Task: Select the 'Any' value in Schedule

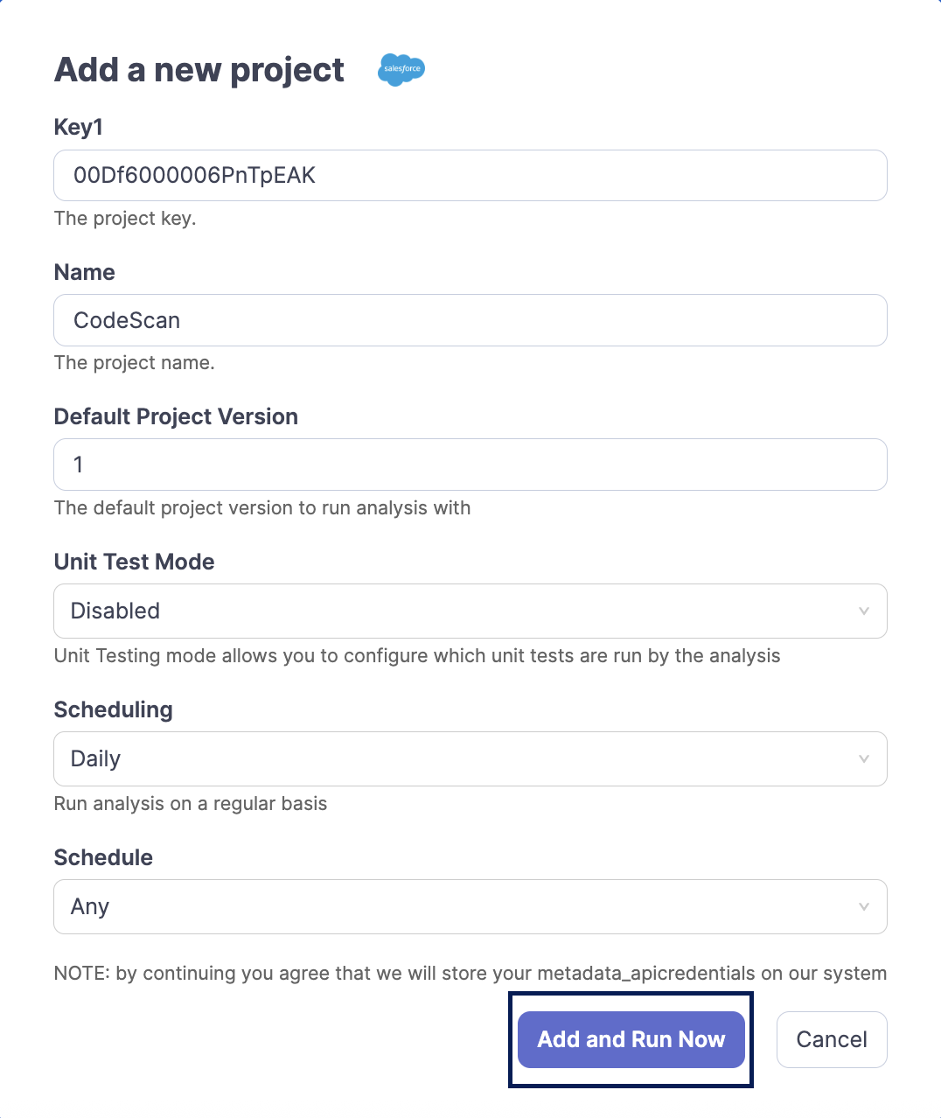Action: [90, 906]
